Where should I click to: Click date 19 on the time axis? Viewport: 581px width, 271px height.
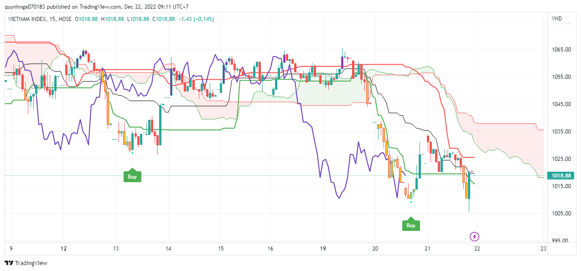pos(323,249)
